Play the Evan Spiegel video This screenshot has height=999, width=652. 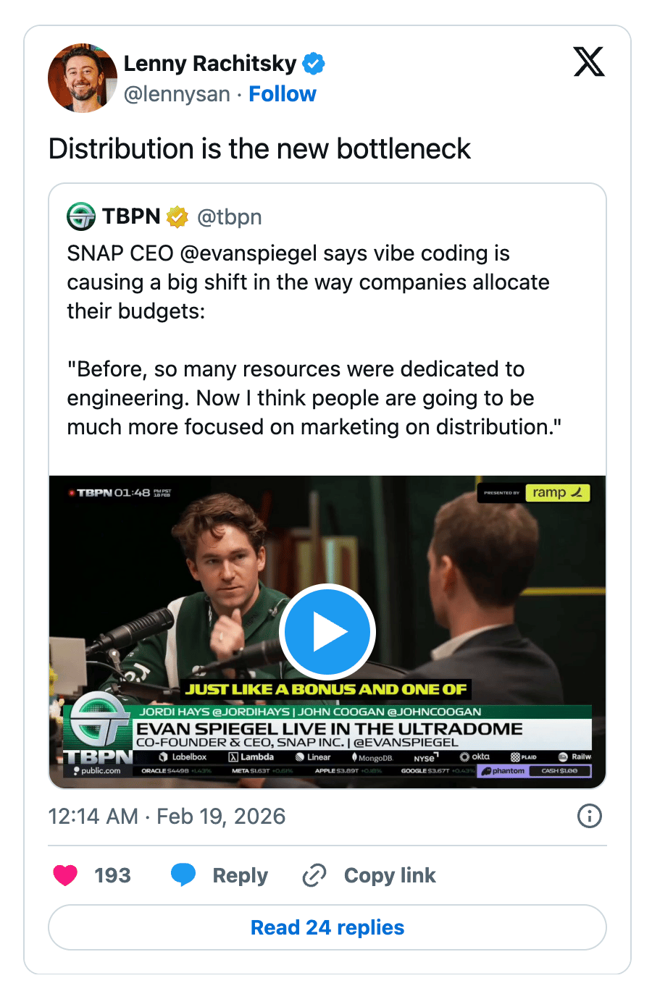pos(327,631)
